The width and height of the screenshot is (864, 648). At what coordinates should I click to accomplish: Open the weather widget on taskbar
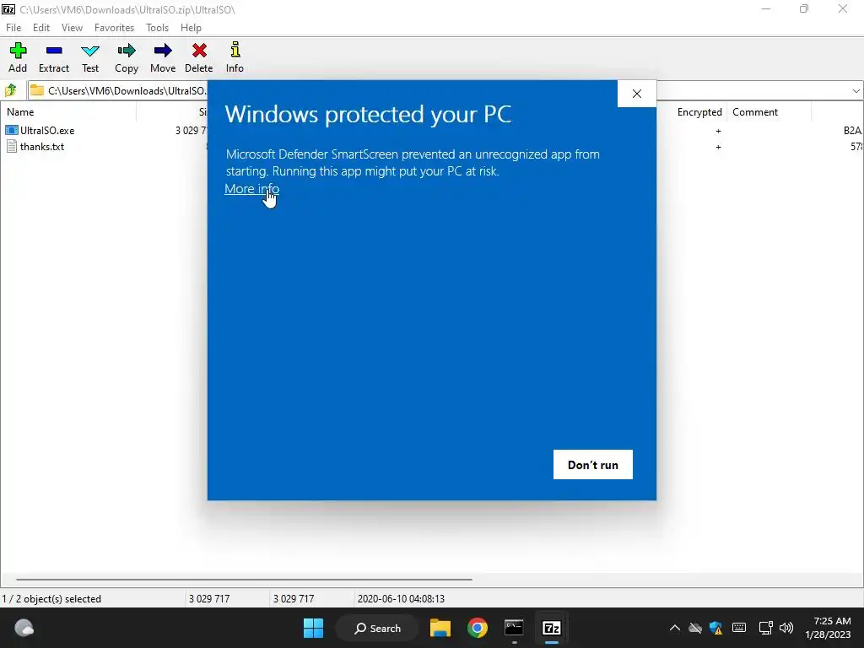tap(24, 628)
